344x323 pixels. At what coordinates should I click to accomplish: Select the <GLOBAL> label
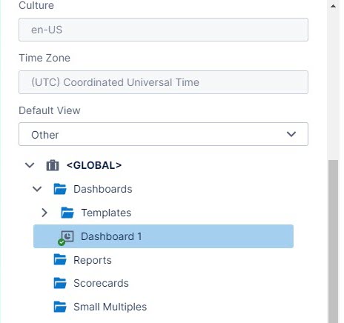click(x=94, y=165)
